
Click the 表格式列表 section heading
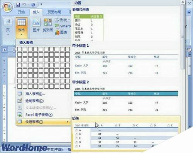[x=81, y=9]
